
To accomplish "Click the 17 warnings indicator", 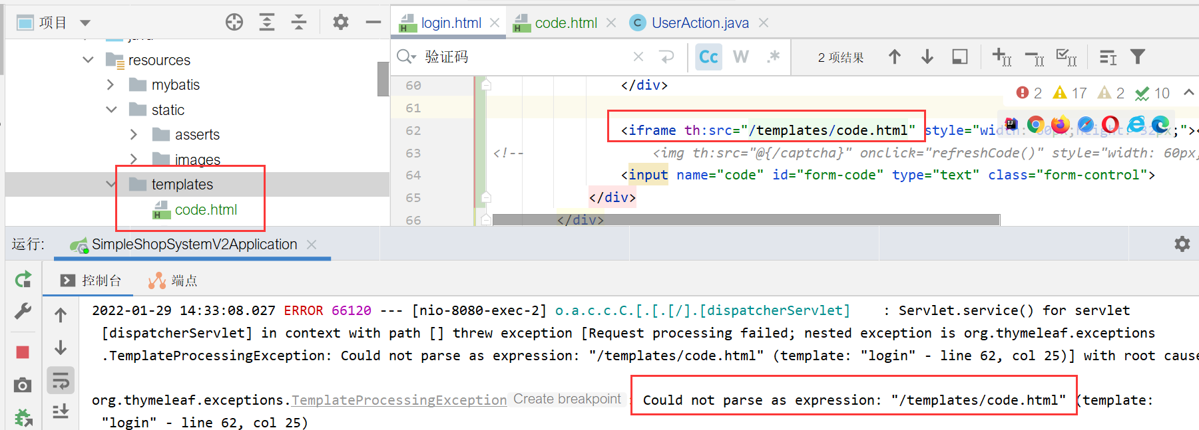I will pyautogui.click(x=1070, y=93).
